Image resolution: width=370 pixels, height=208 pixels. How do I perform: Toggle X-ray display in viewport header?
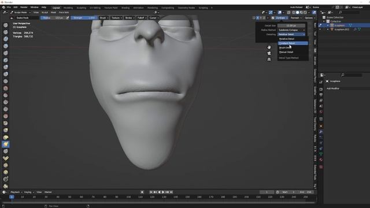pyautogui.click(x=288, y=13)
